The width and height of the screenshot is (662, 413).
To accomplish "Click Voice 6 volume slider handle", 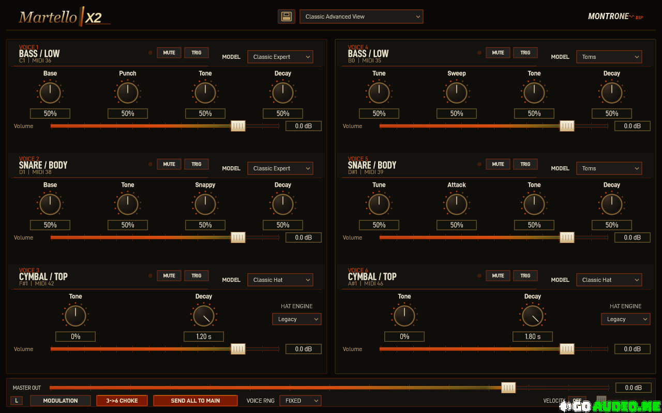I will (567, 349).
